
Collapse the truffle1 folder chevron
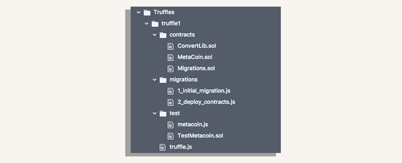147,23
